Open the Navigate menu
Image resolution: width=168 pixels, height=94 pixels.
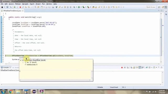[x=25, y=4]
